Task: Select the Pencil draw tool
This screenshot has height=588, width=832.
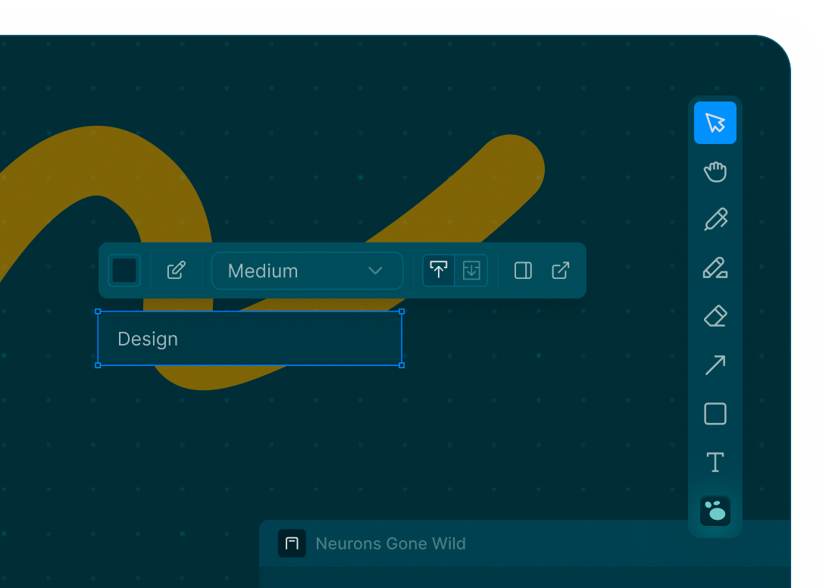Action: [715, 220]
